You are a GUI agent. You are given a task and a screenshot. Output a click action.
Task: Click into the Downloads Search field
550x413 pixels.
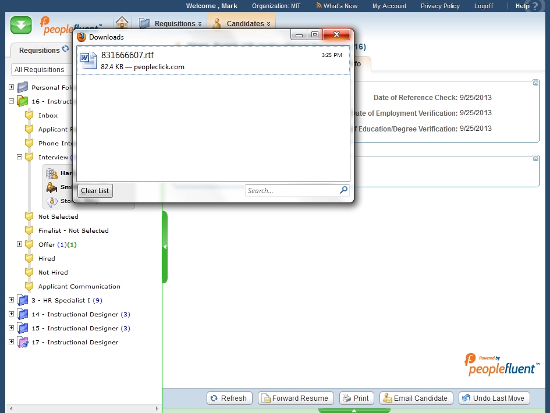pyautogui.click(x=291, y=190)
